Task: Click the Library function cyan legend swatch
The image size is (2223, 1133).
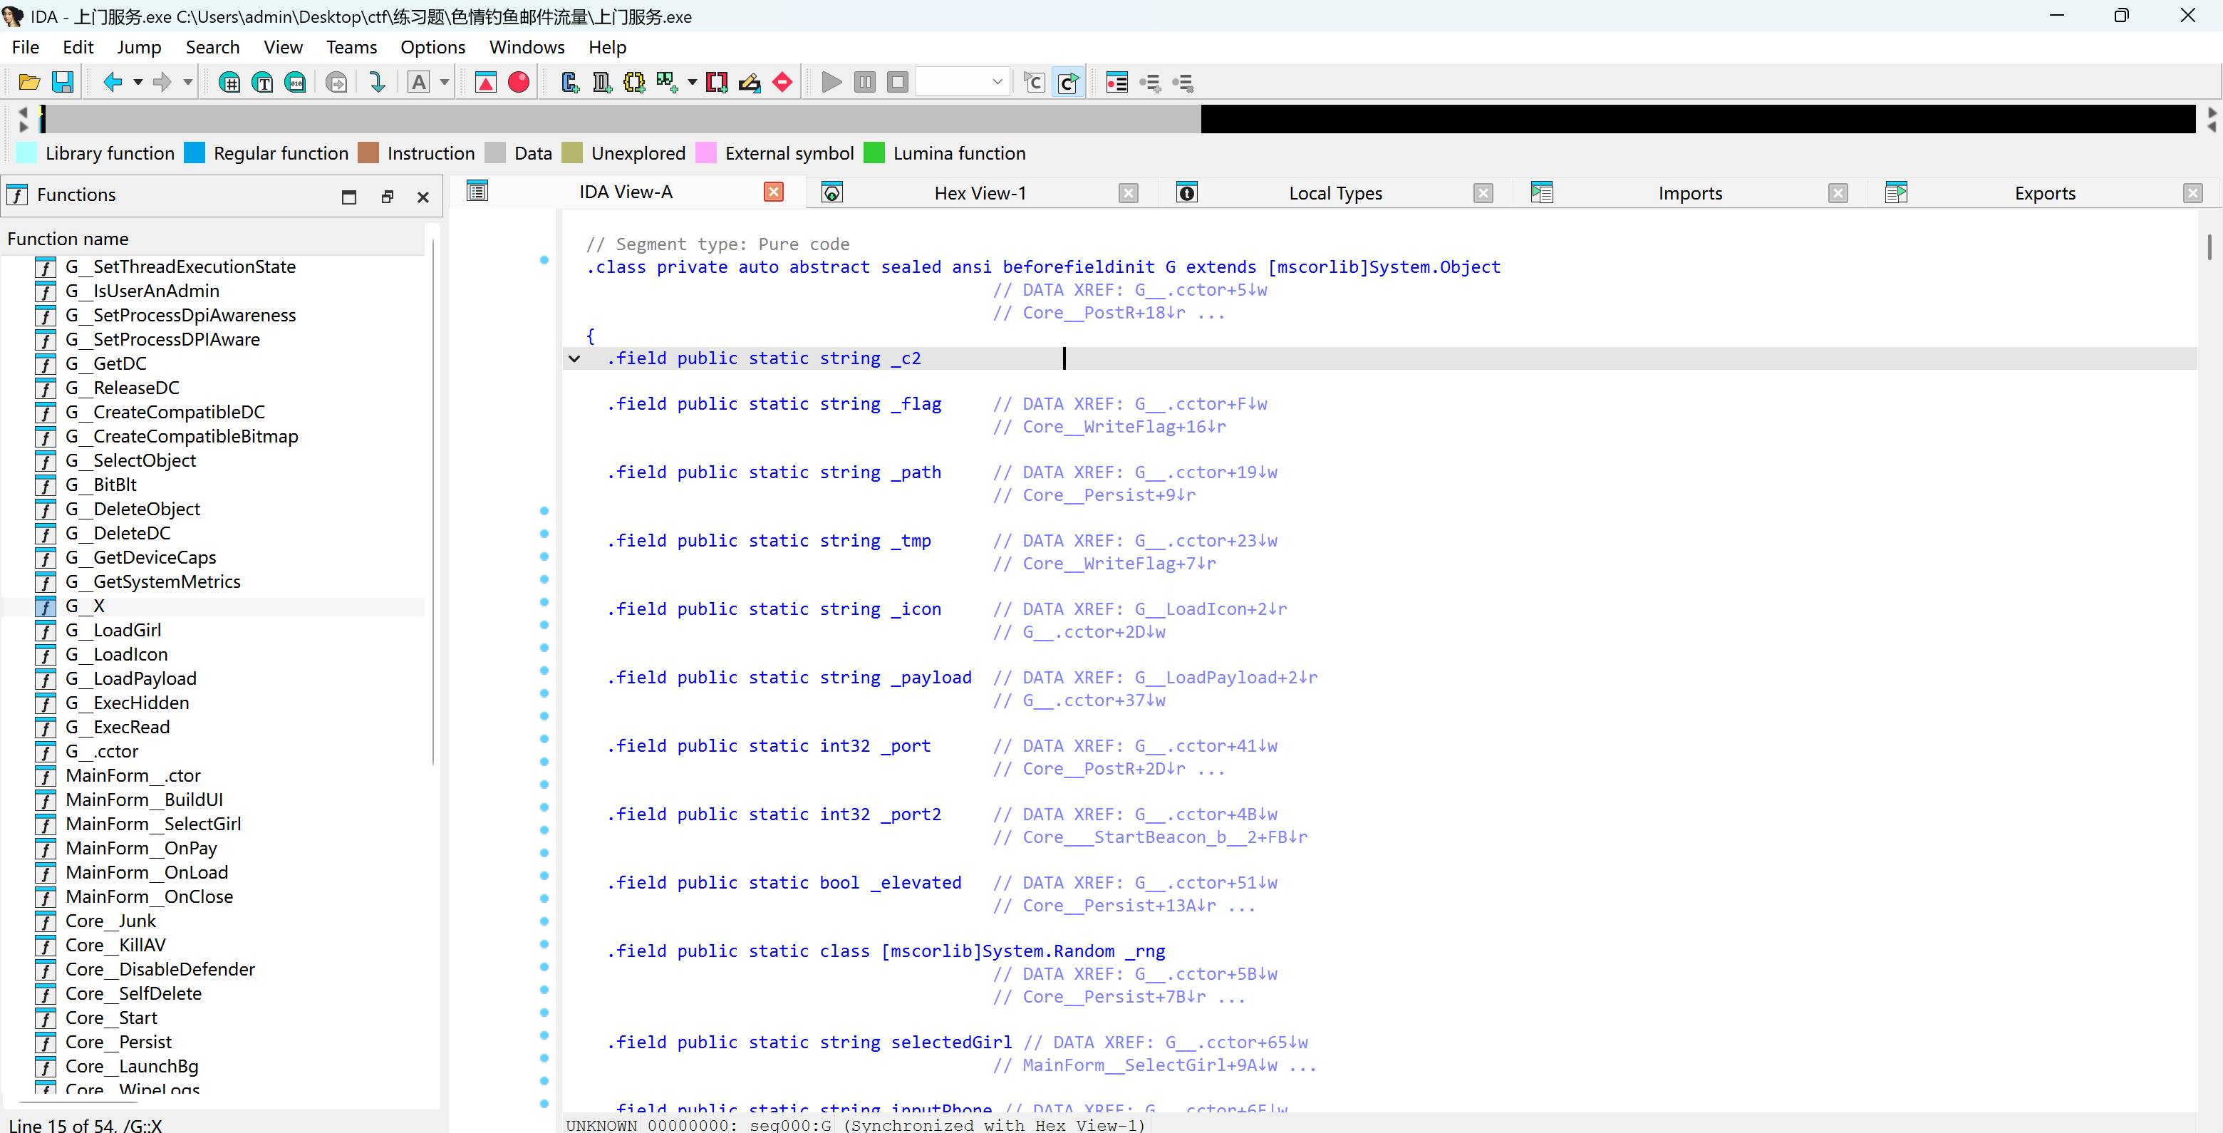Action: coord(27,154)
